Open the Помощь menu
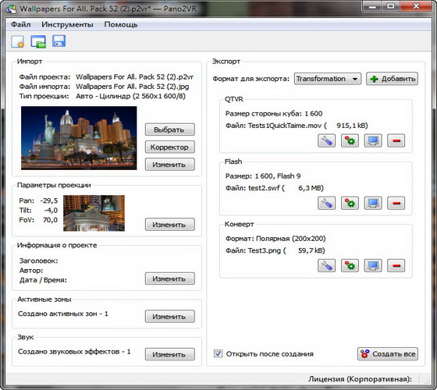This screenshot has width=437, height=390. pyautogui.click(x=121, y=24)
